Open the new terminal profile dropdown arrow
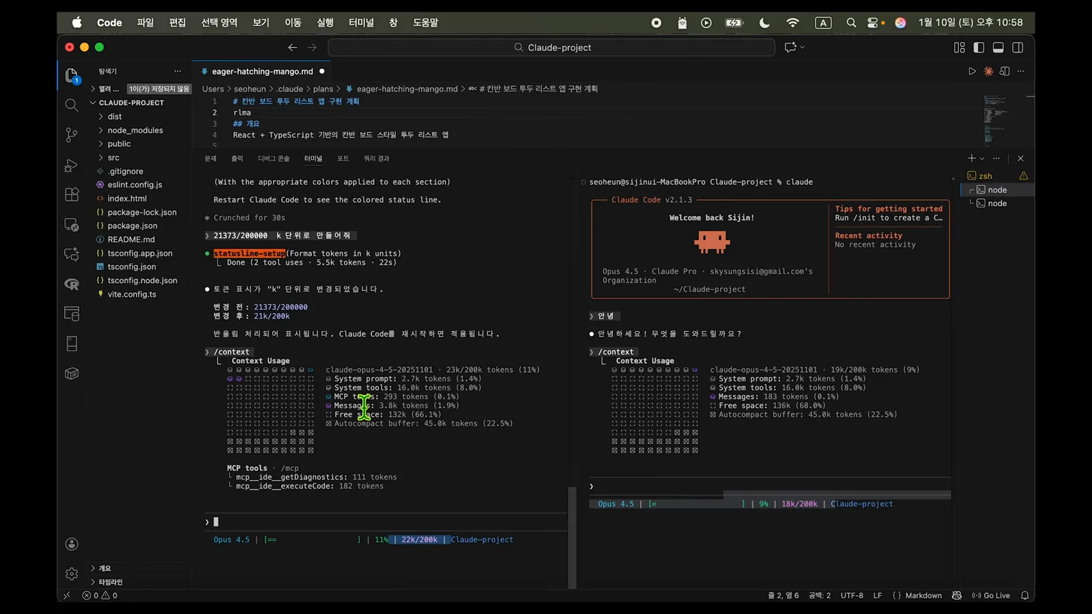The height and width of the screenshot is (614, 1092). pos(982,158)
